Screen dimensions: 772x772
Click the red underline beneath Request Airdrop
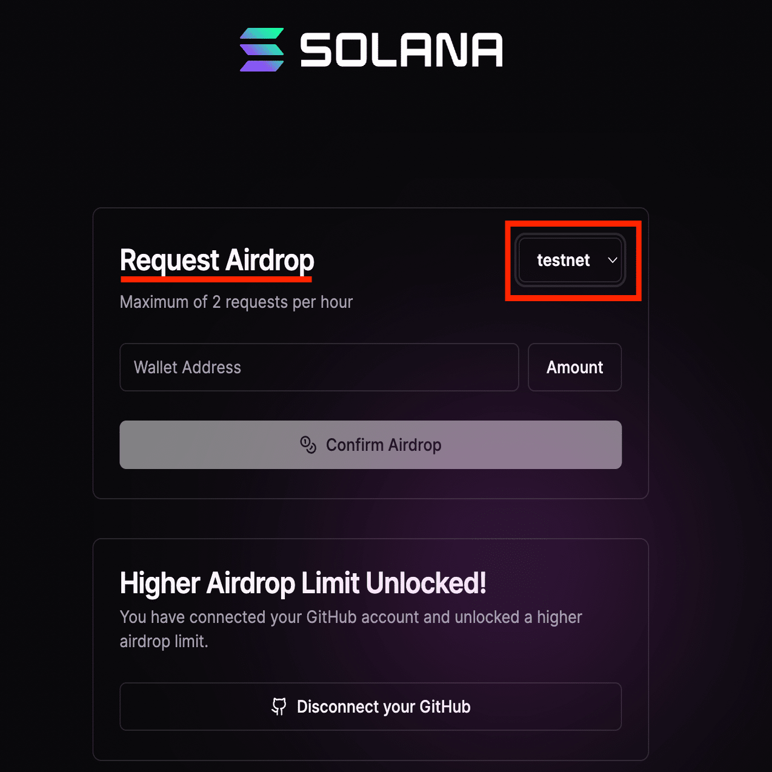216,279
